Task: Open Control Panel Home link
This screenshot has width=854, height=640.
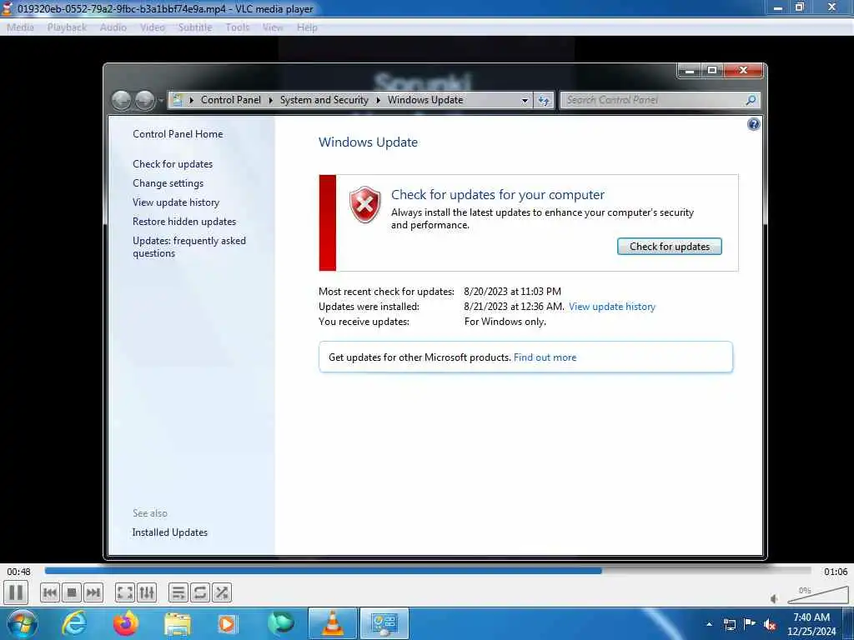Action: [x=178, y=134]
